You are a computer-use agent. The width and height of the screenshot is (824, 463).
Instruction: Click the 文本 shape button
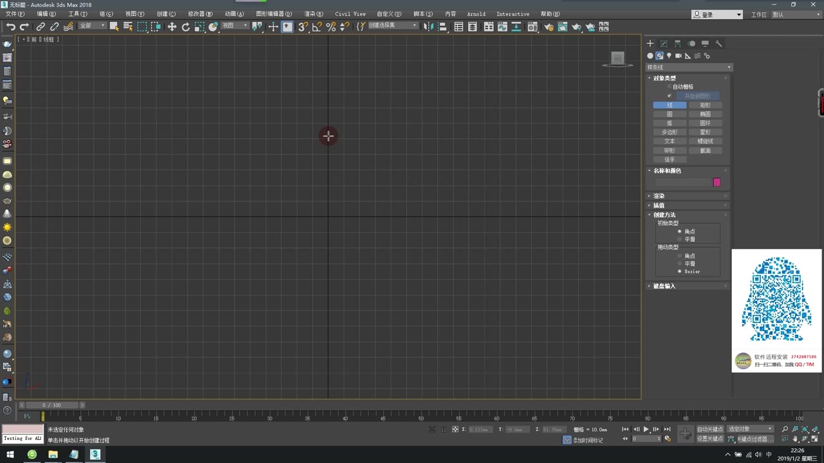pyautogui.click(x=669, y=141)
